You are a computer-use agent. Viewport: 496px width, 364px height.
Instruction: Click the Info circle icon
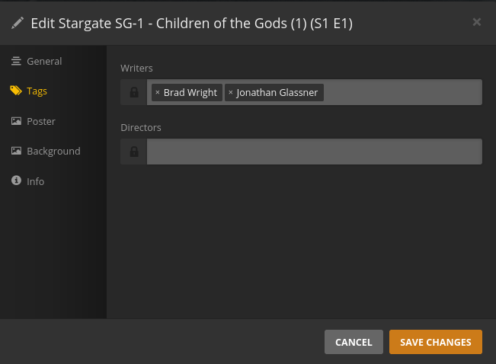tap(16, 181)
